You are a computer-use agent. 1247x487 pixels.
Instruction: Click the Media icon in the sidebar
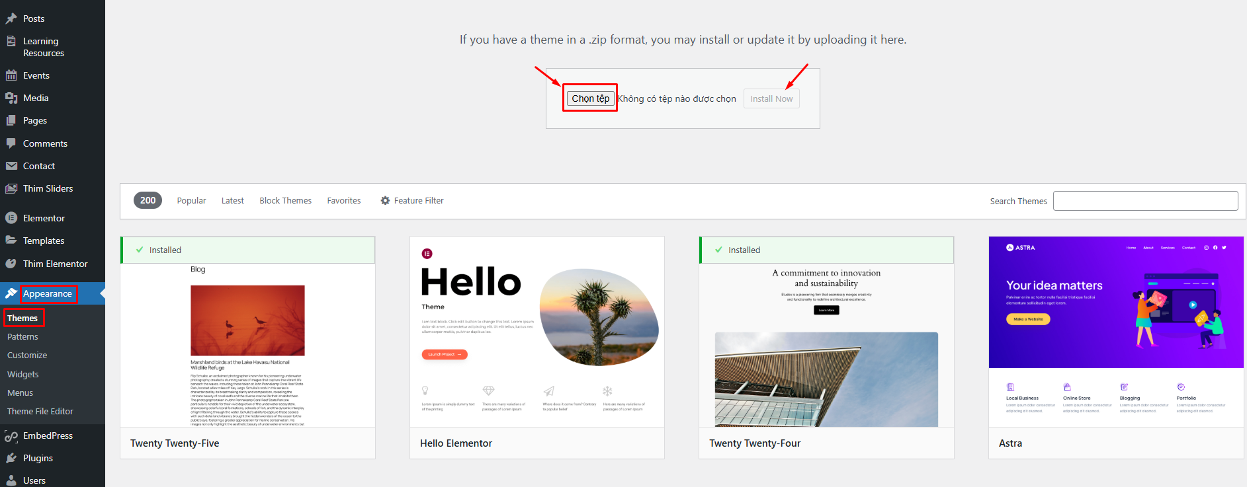point(11,98)
